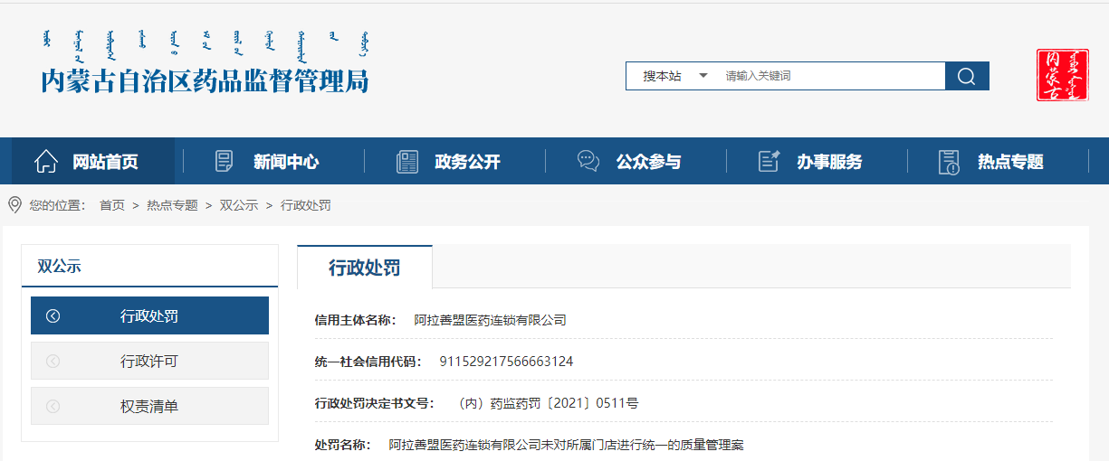Click the public participation chat bubble icon
The height and width of the screenshot is (461, 1109).
coord(588,162)
